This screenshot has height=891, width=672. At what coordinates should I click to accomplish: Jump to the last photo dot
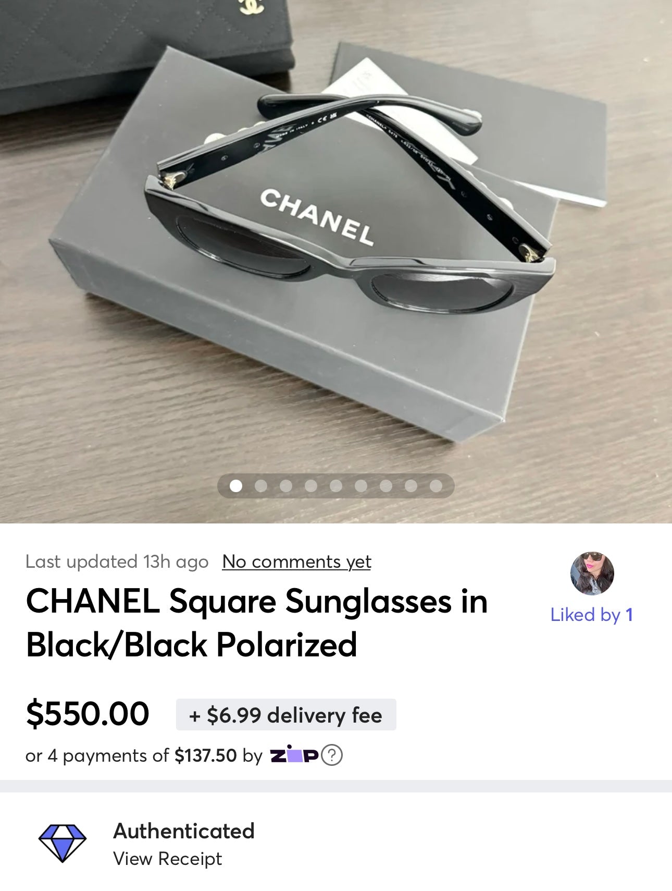click(436, 486)
